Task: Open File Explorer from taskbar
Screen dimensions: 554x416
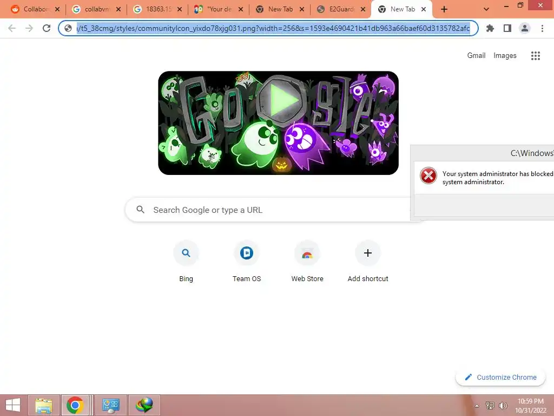Action: [43, 405]
